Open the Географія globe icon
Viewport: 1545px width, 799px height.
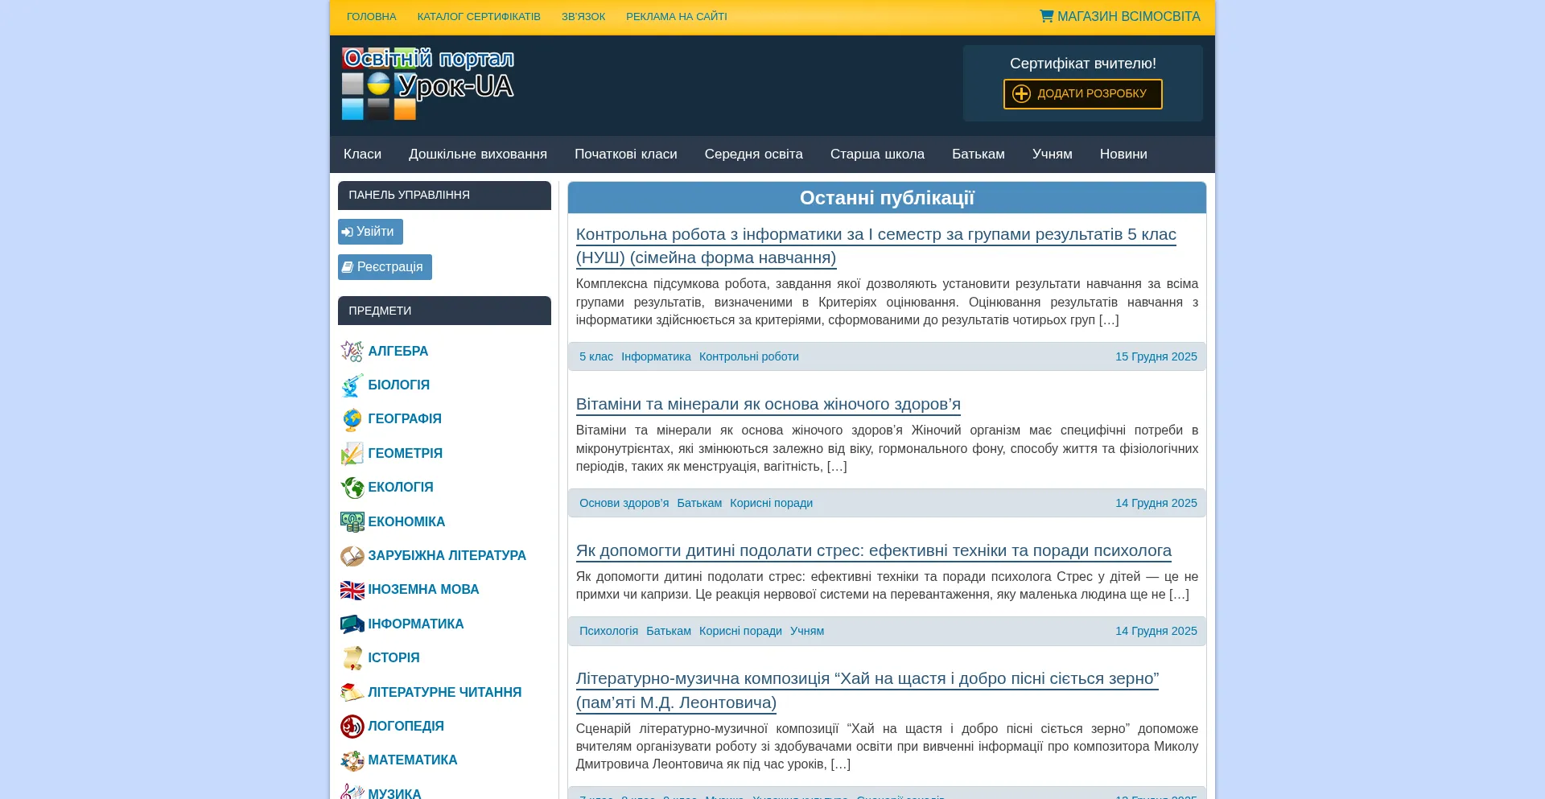[352, 419]
